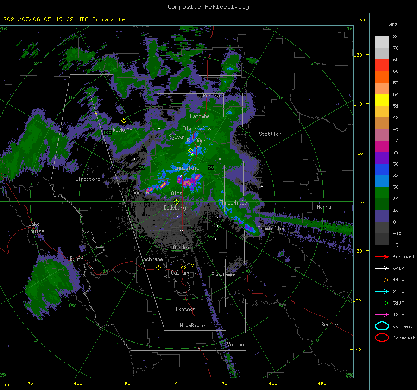This screenshot has width=417, height=390.
Task: Select the dark orange 57-60 dBZ swatch
Action: (382, 77)
